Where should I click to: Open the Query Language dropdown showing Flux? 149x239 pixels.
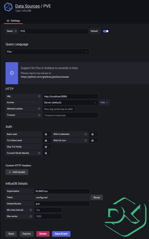47,52
